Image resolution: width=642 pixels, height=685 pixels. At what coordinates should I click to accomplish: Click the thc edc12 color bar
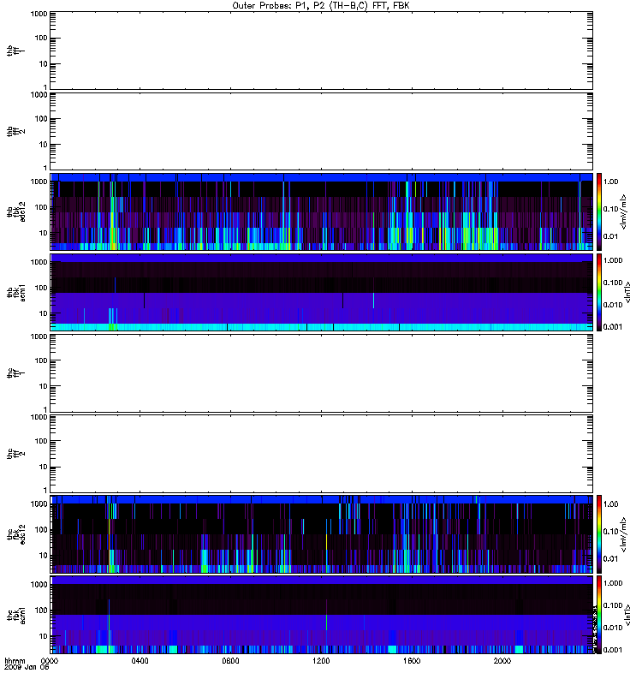pos(599,534)
